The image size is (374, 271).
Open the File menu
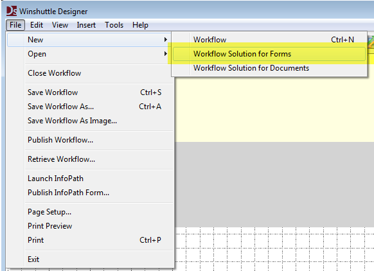(x=15, y=25)
